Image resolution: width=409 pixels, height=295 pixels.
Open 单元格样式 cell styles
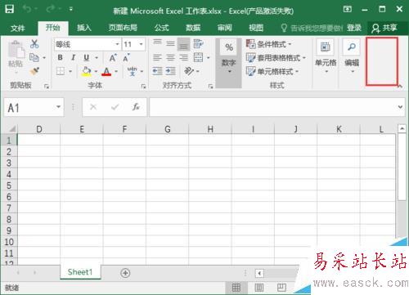[272, 72]
